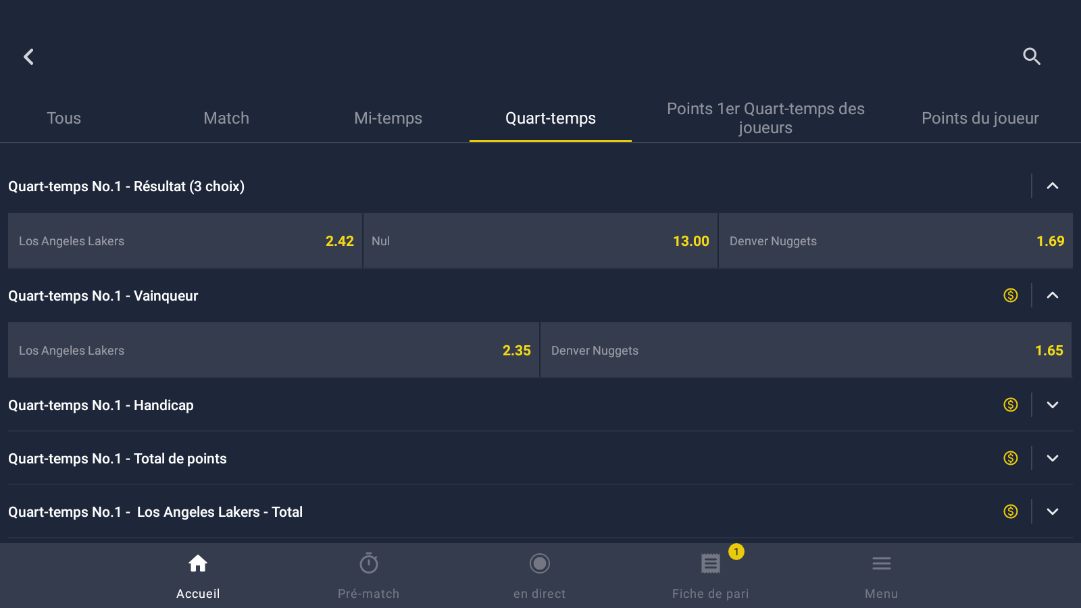The height and width of the screenshot is (608, 1081).
Task: Collapse Quart-temps No.1 Vainqueur section
Action: tap(1053, 295)
